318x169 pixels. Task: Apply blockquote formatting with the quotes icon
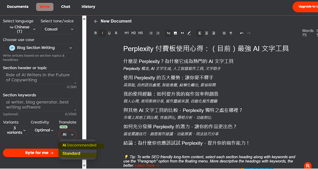coord(182,33)
